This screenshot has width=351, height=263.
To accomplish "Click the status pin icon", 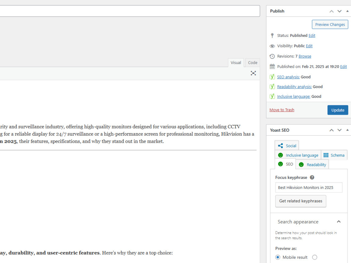I will 272,35.
